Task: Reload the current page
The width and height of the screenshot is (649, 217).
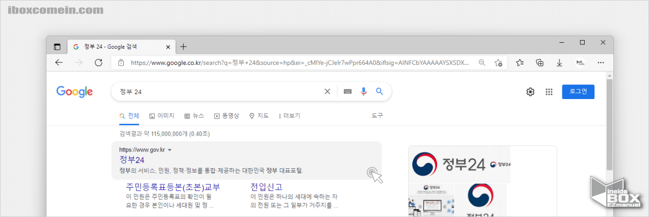Action: coord(98,63)
